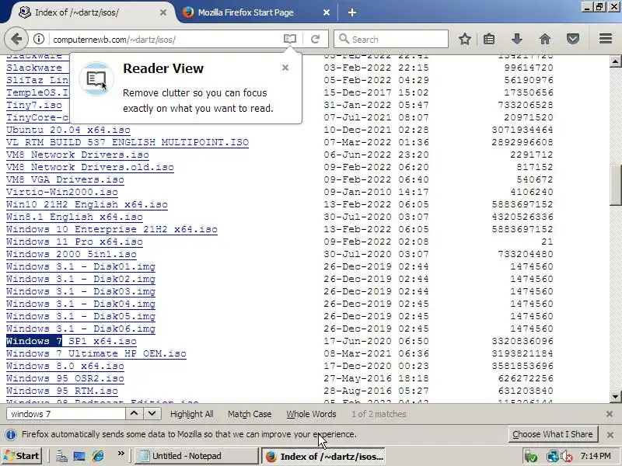Viewport: 622px width, 466px height.
Task: Open the Downloads arrow icon
Action: pos(517,39)
